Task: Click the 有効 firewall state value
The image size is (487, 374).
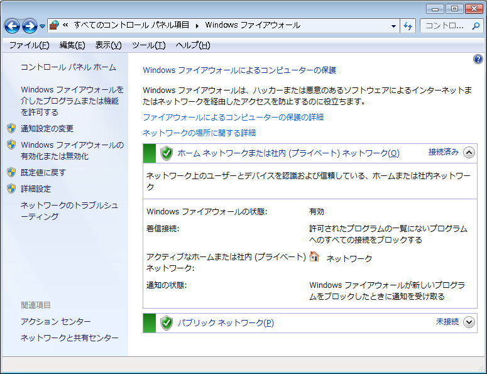Action: (317, 212)
